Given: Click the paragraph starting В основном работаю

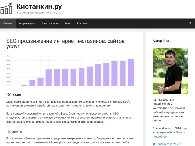Looking at the screenshot, I should click(x=71, y=140).
